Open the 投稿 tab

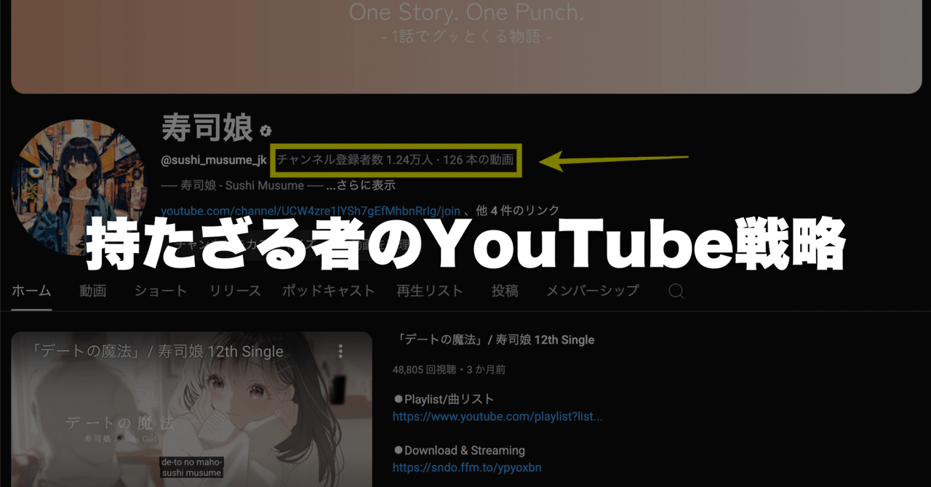[x=505, y=291]
